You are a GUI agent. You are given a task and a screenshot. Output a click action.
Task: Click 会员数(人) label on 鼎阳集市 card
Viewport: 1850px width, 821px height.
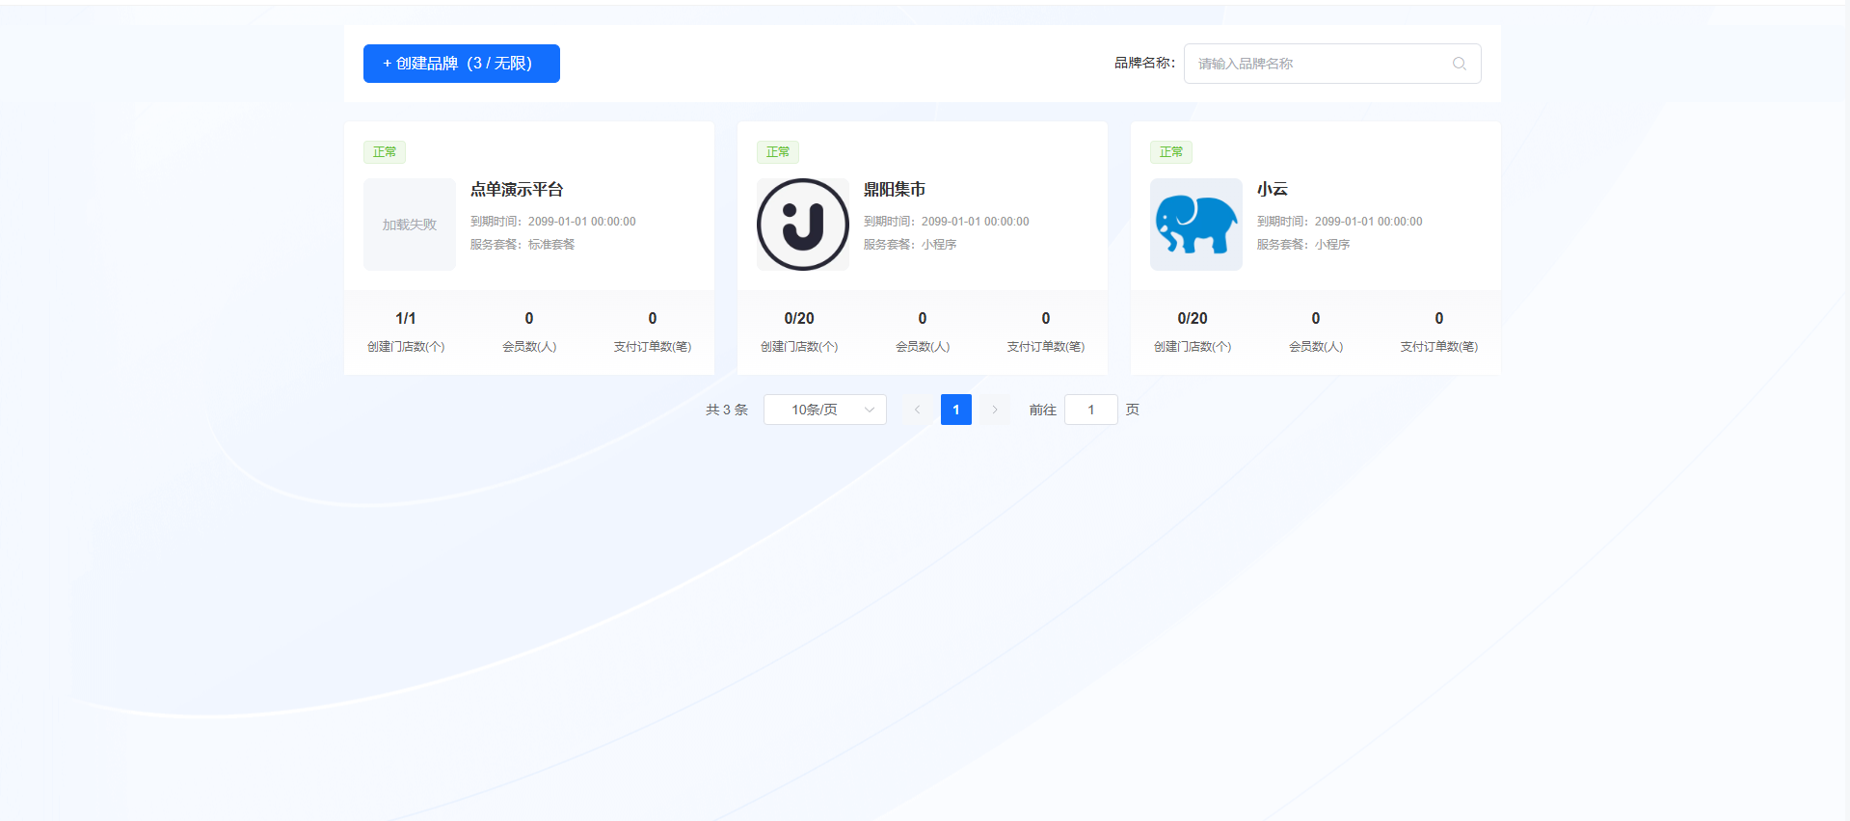[923, 347]
